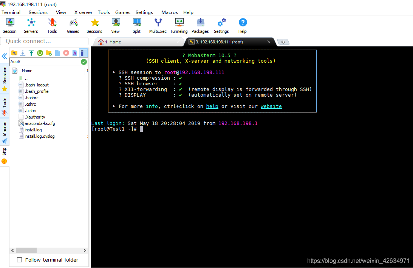Create a new file in SFTP browser
The height and width of the screenshot is (268, 413).
coord(57,53)
